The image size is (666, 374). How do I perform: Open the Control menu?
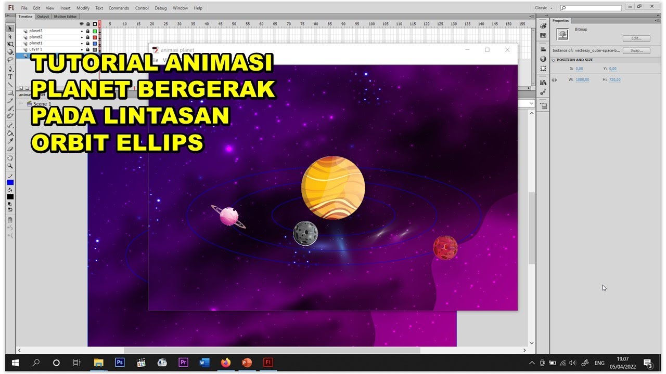click(142, 8)
